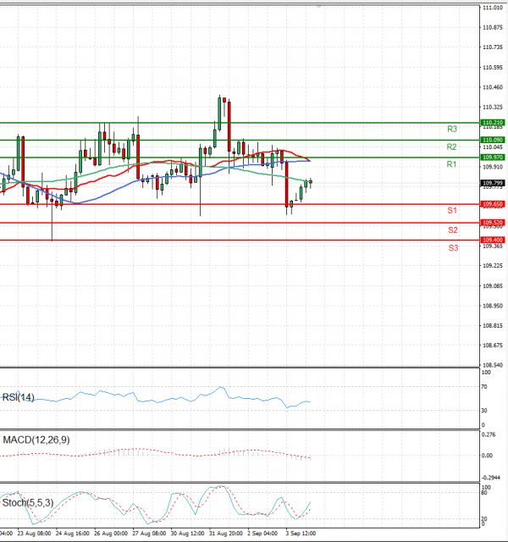
Task: Click the 110.735 price axis value
Action: pos(493,47)
